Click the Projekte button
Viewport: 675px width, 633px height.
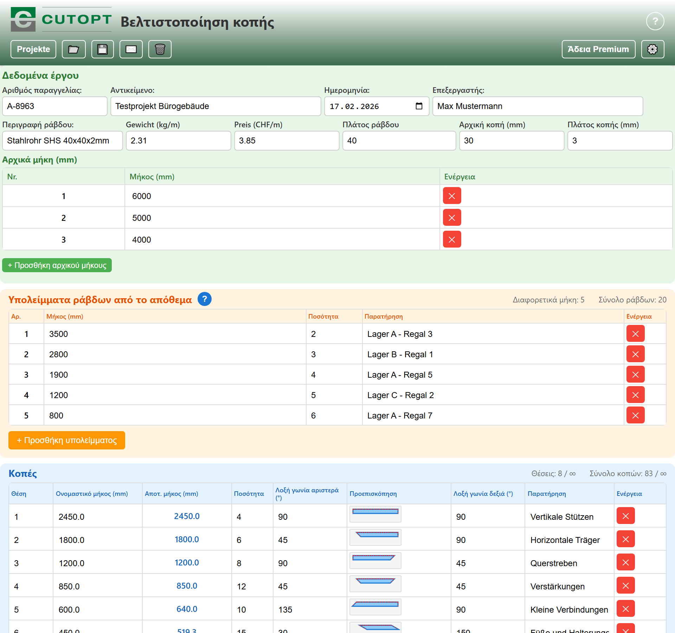point(33,49)
